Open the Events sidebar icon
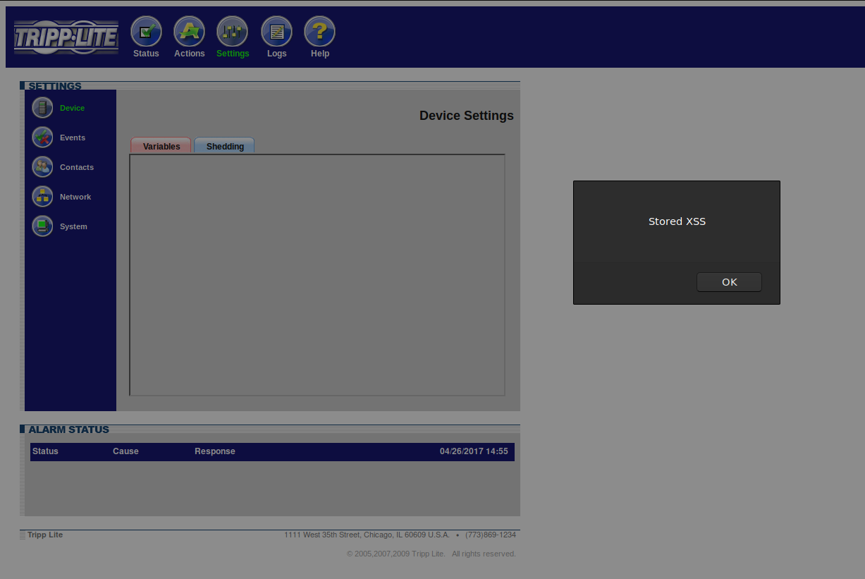Screen dimensions: 865x579 point(42,137)
